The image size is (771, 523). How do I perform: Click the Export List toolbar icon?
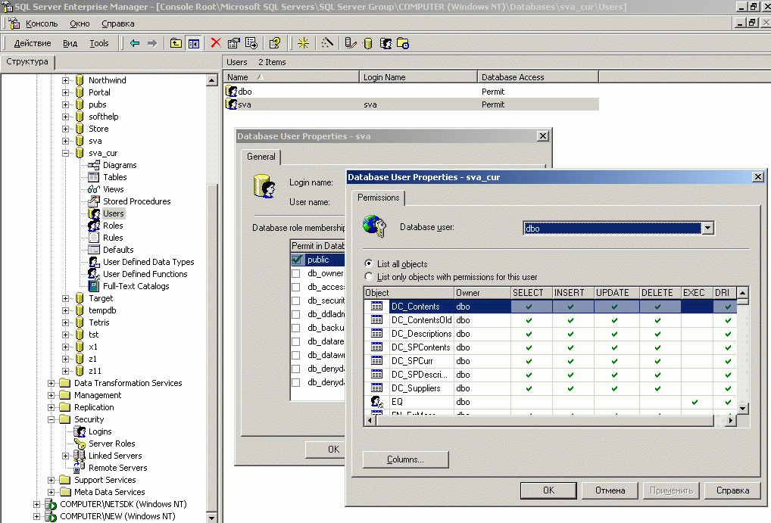click(251, 43)
